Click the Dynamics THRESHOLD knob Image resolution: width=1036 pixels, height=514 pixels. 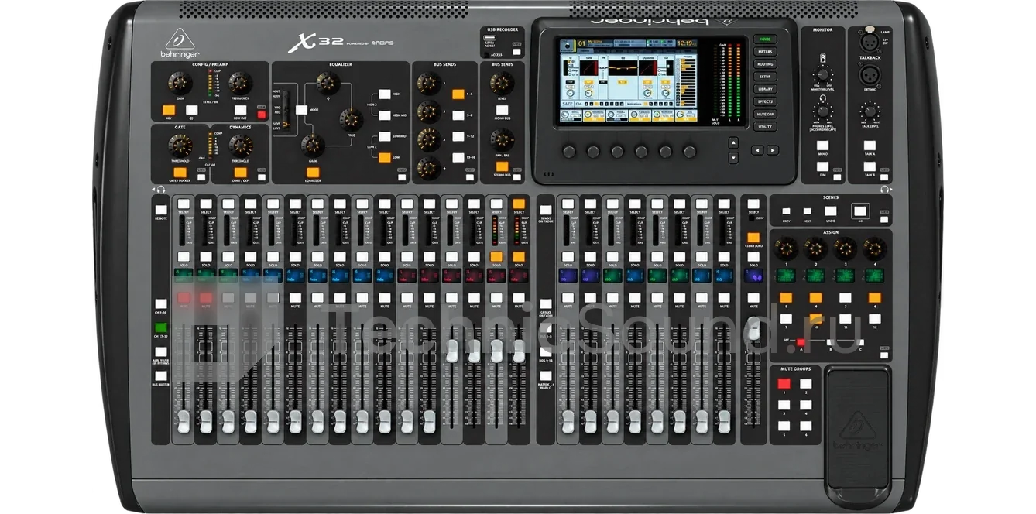241,144
